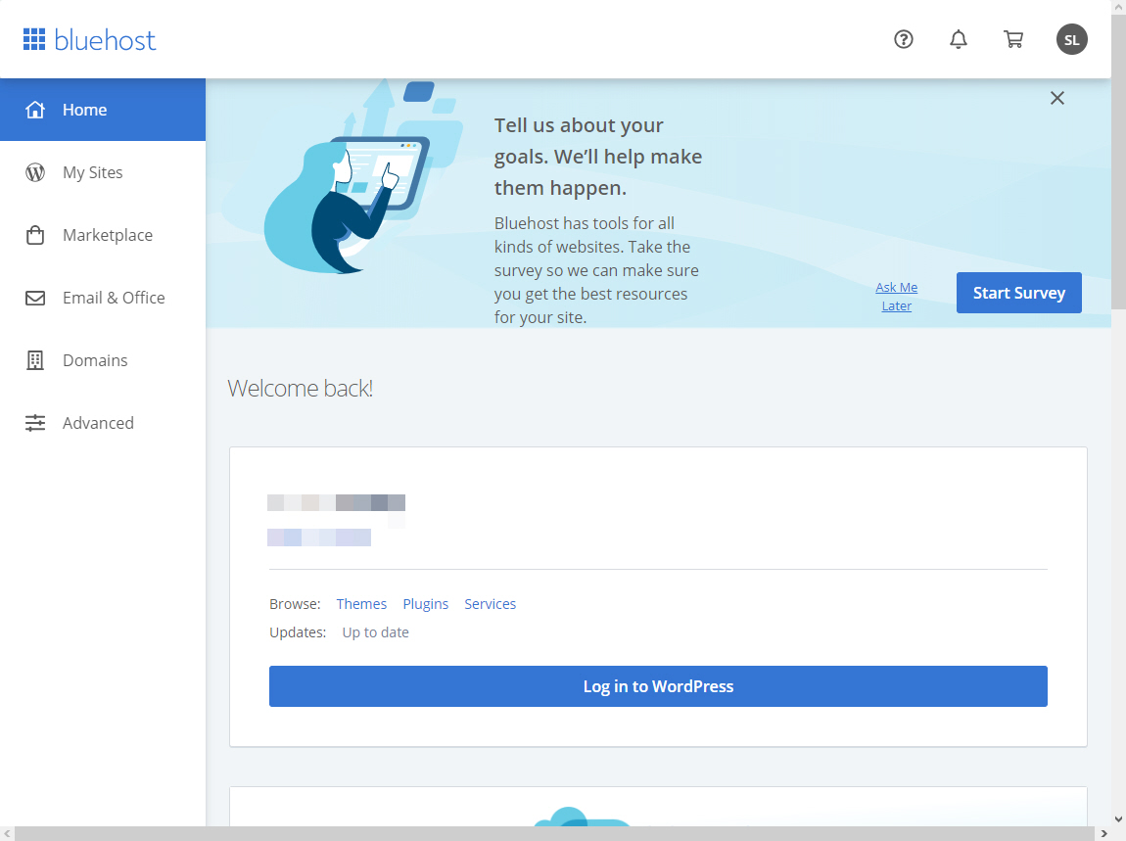
Task: Click the Up to date status text
Action: tap(376, 632)
